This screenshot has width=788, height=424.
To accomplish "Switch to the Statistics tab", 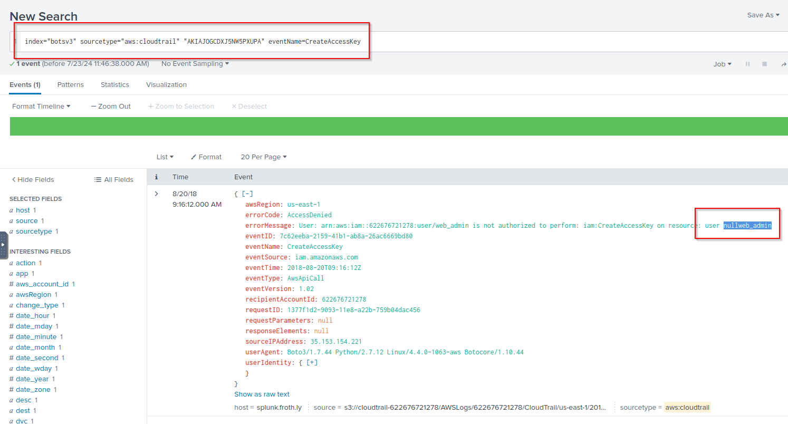I will click(115, 84).
